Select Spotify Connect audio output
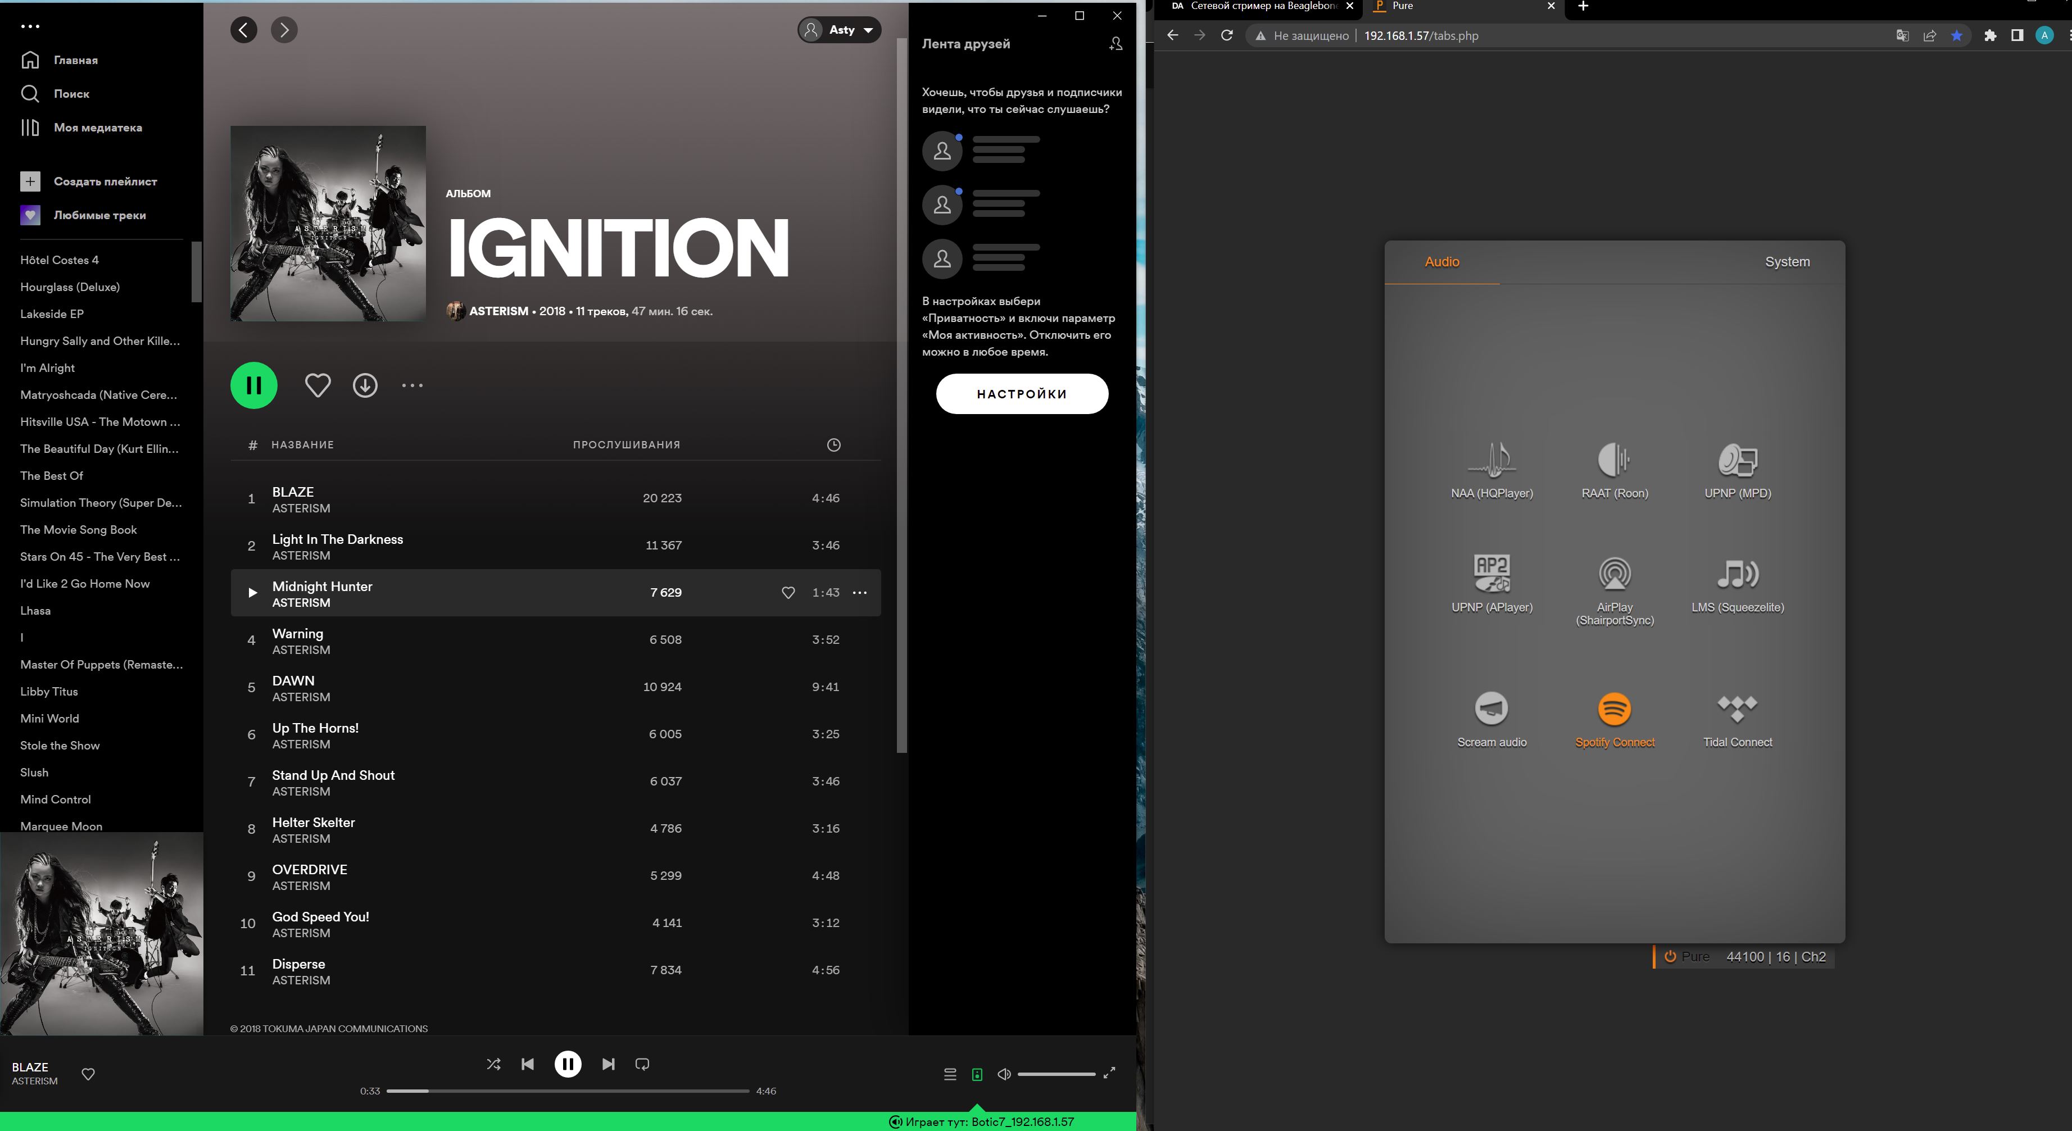Screen dimensions: 2072x1131 1613,710
